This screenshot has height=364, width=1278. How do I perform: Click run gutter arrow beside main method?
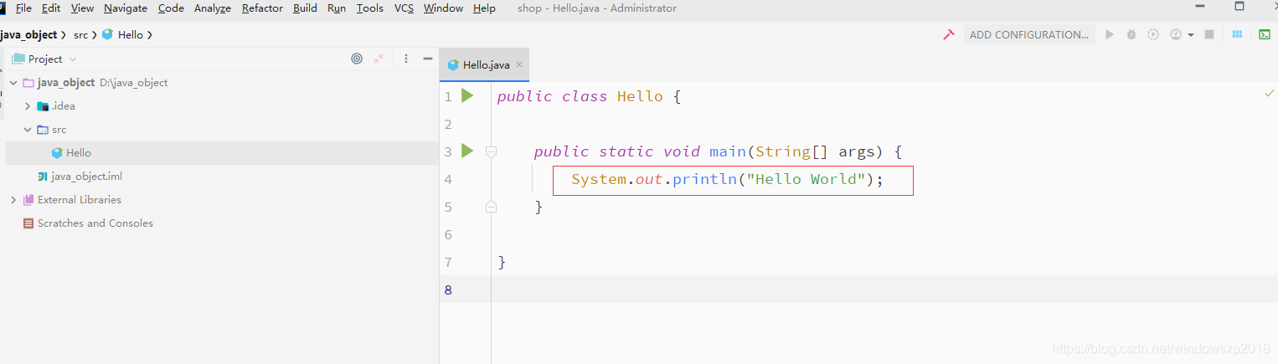467,151
